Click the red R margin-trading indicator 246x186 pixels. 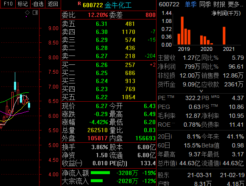pyautogui.click(x=79, y=4)
